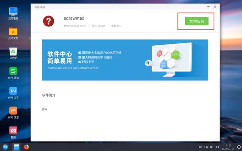
Task: Open the volume speaker icon in tray
Action: pyautogui.click(x=211, y=147)
